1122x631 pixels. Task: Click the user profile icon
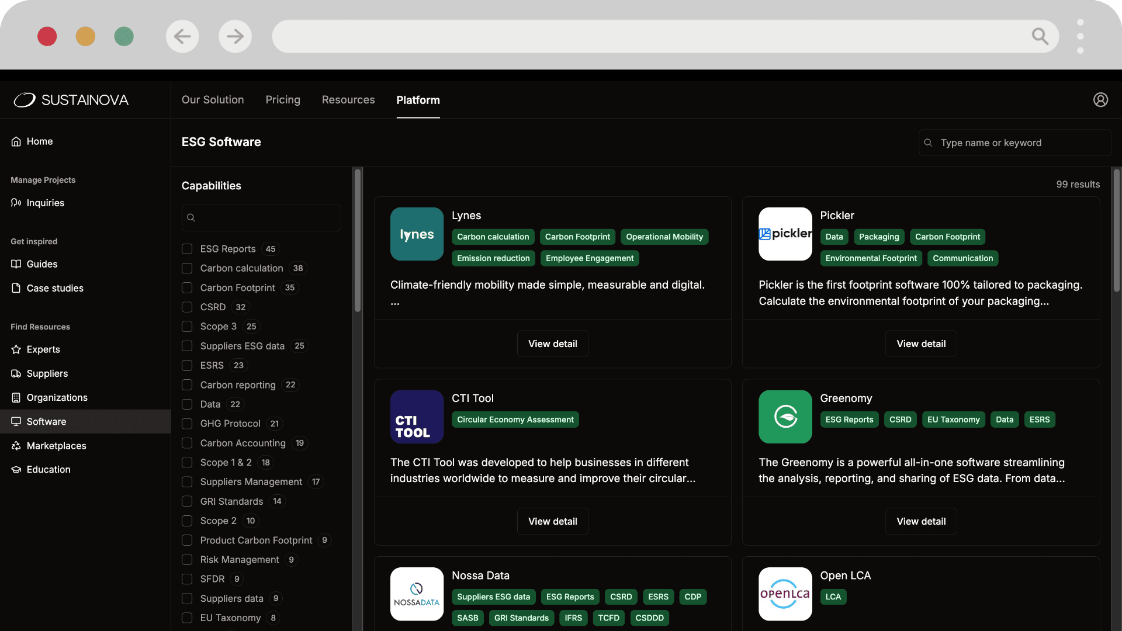1100,100
